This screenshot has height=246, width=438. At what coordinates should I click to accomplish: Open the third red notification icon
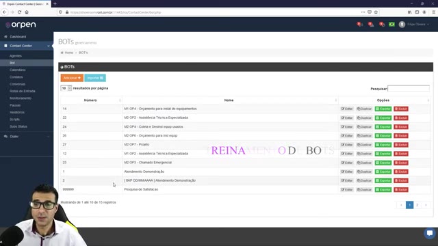382,25
